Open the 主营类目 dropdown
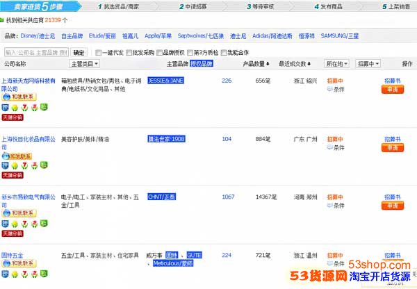This screenshot has width=417, height=289. point(85,64)
